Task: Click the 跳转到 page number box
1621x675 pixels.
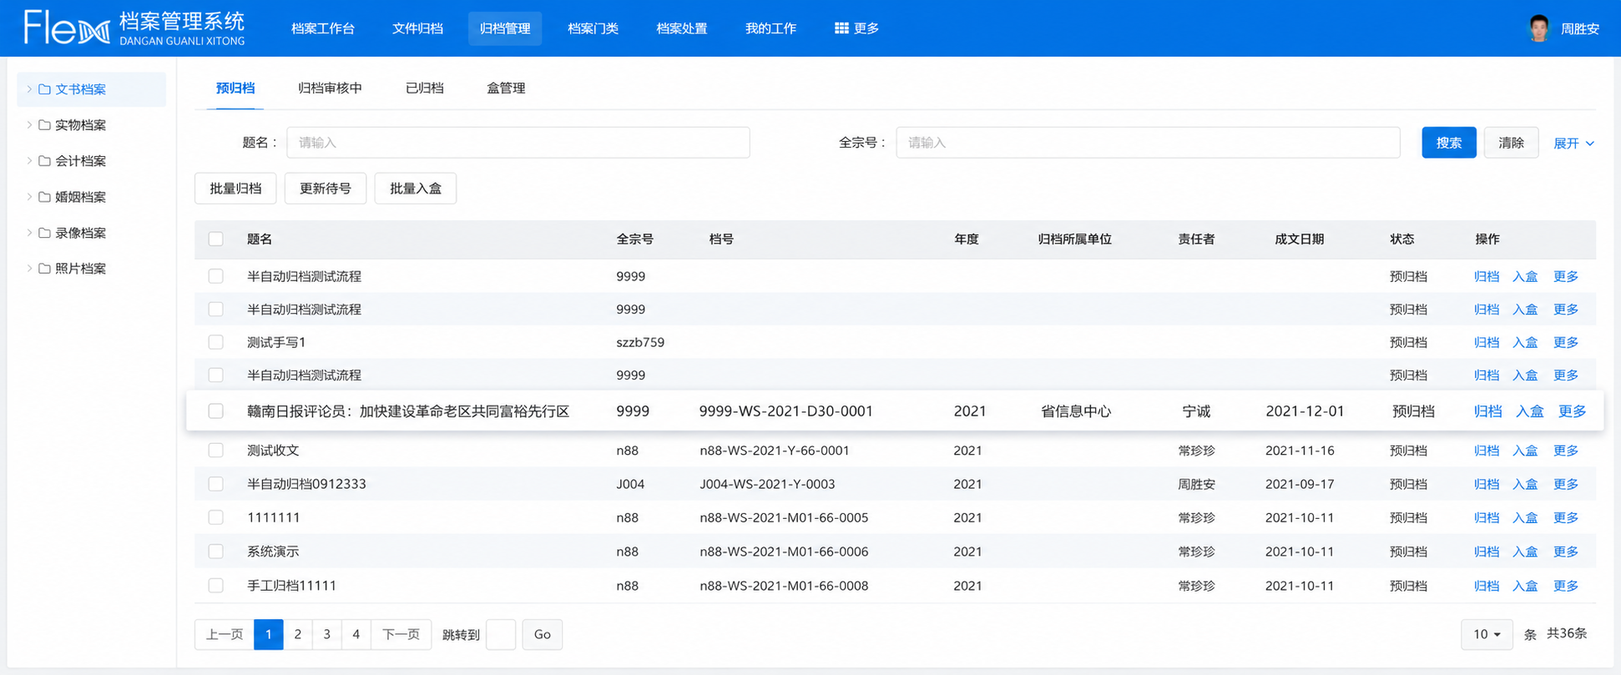Action: (x=501, y=634)
